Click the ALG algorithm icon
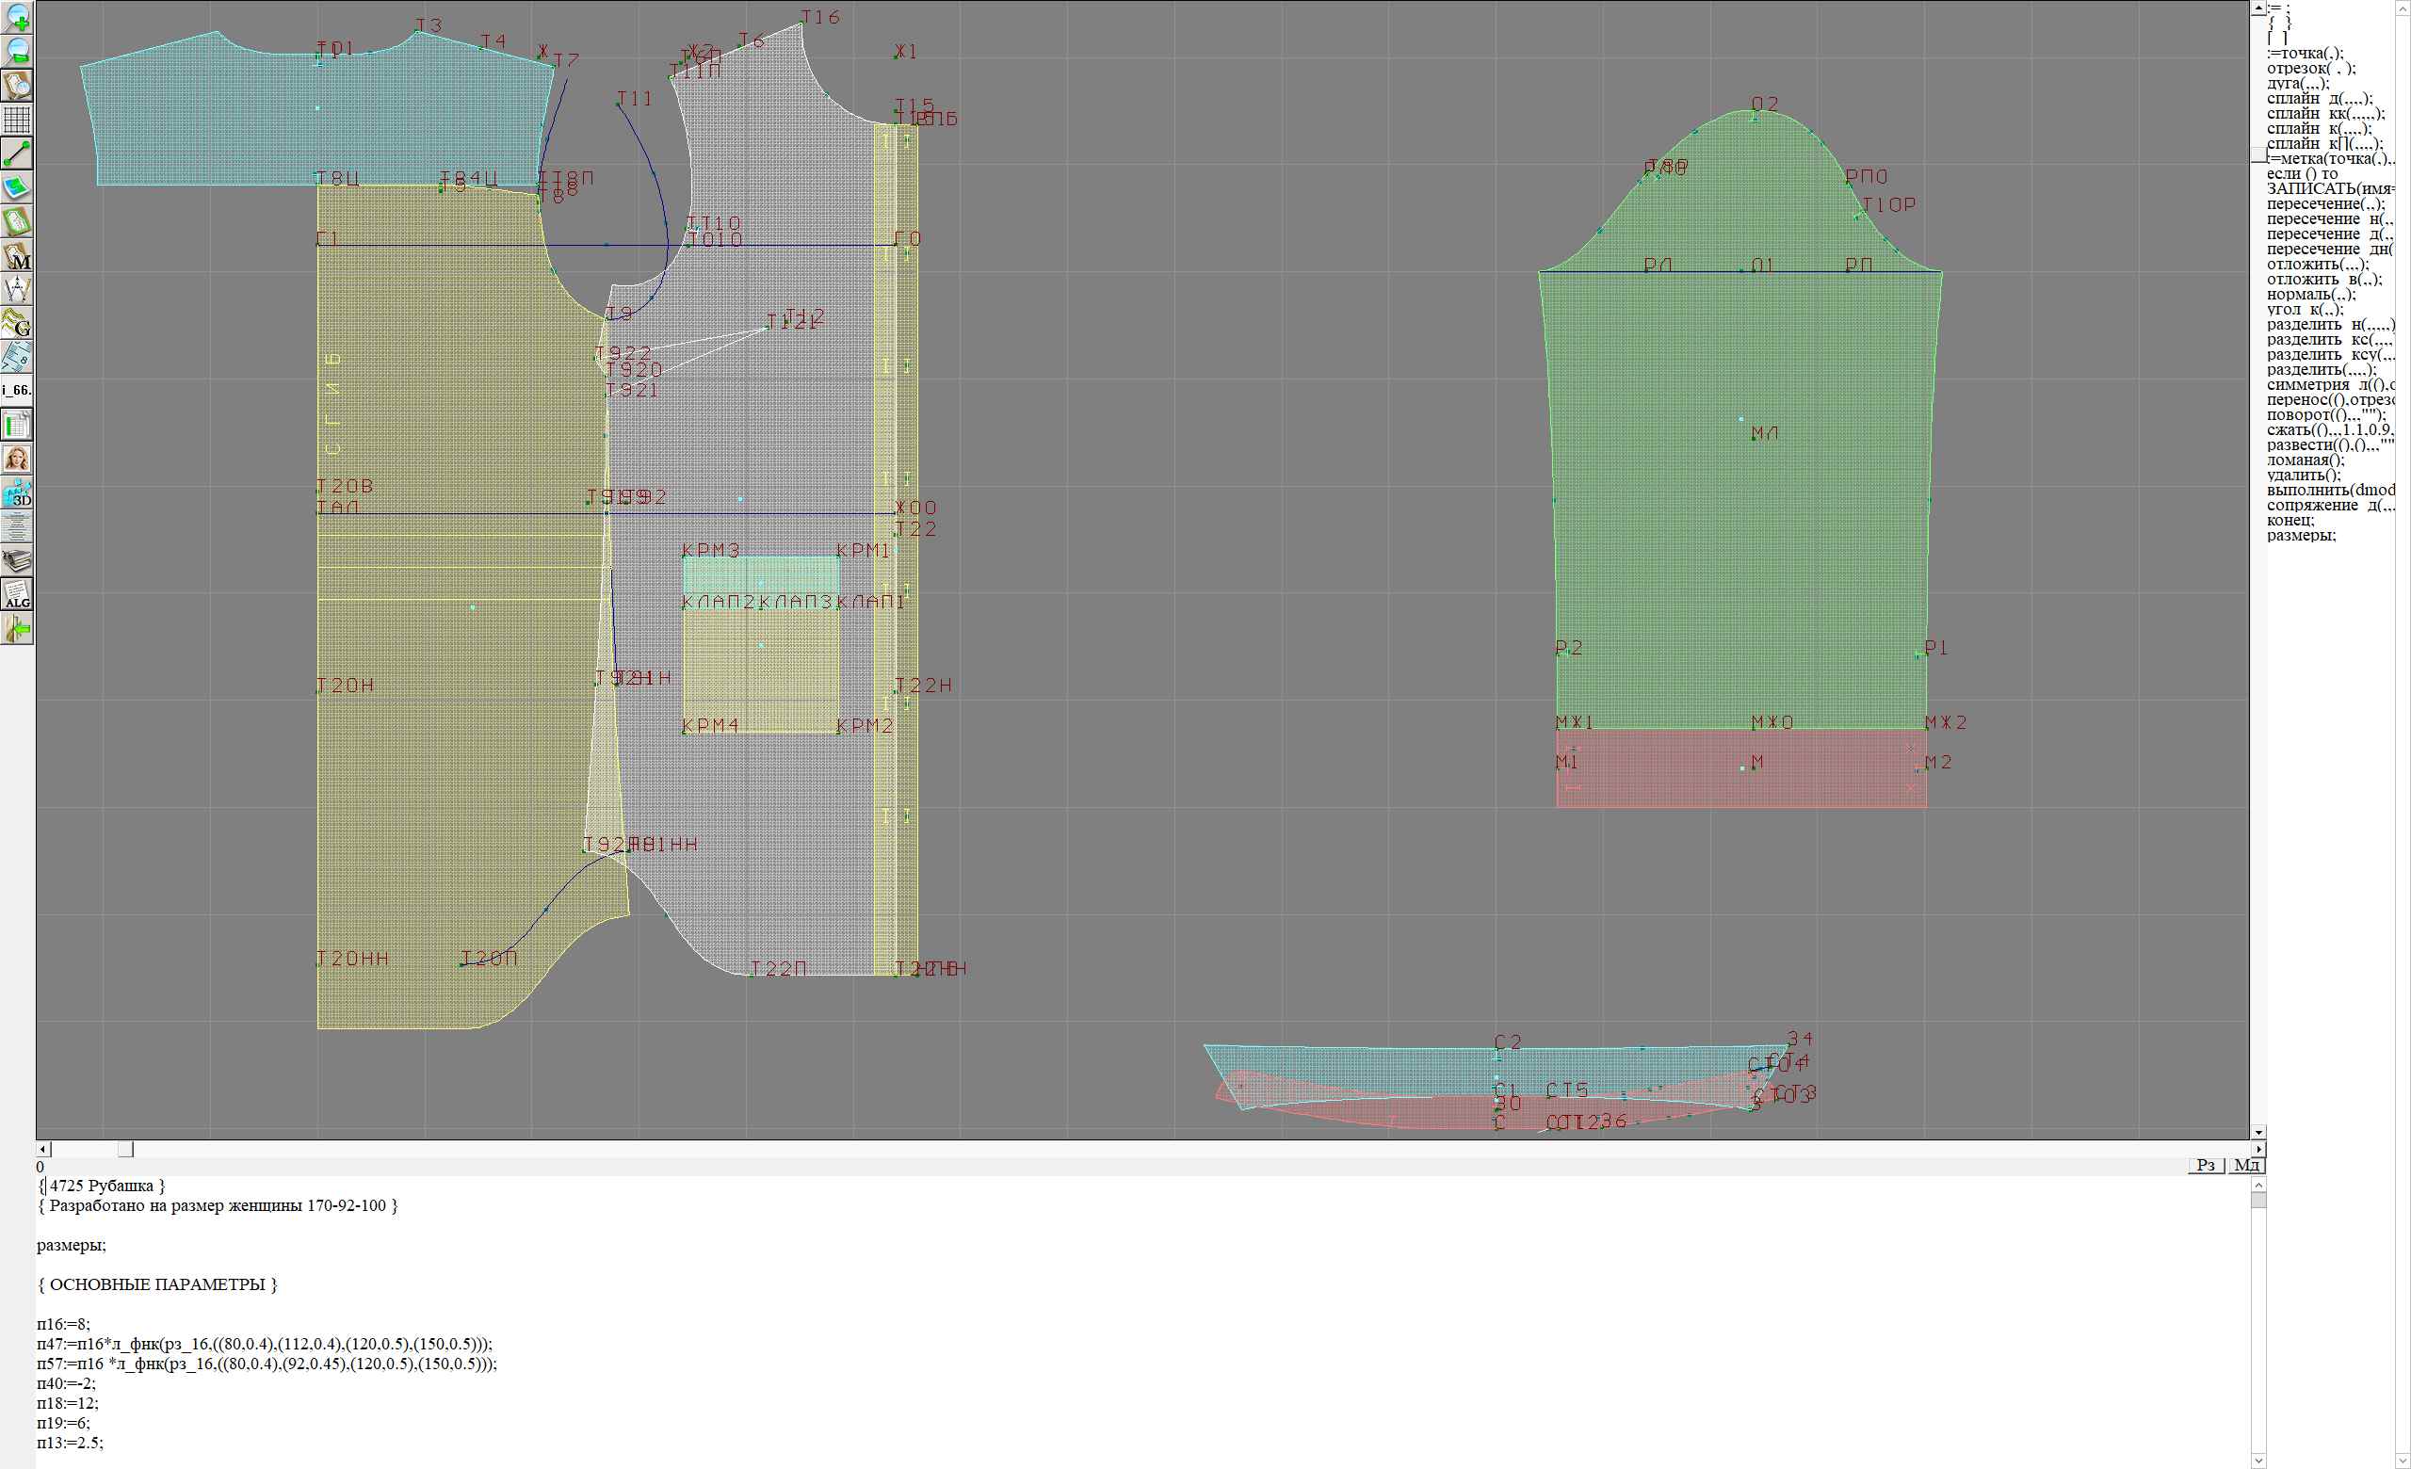Viewport: 2411px width, 1469px height. (x=18, y=594)
